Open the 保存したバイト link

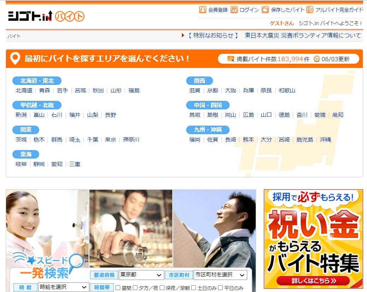tap(288, 10)
